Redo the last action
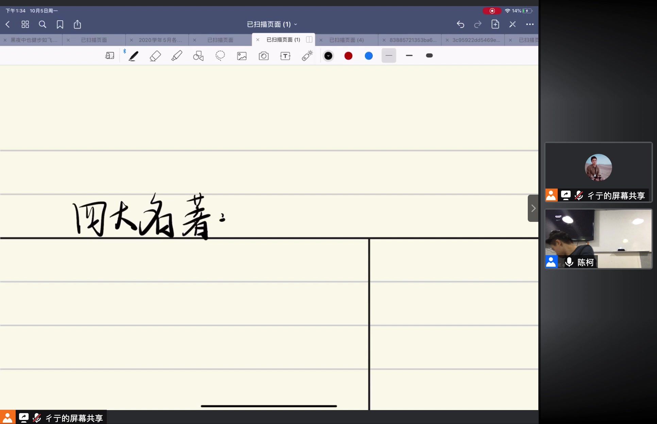Viewport: 657px width, 424px height. (478, 24)
